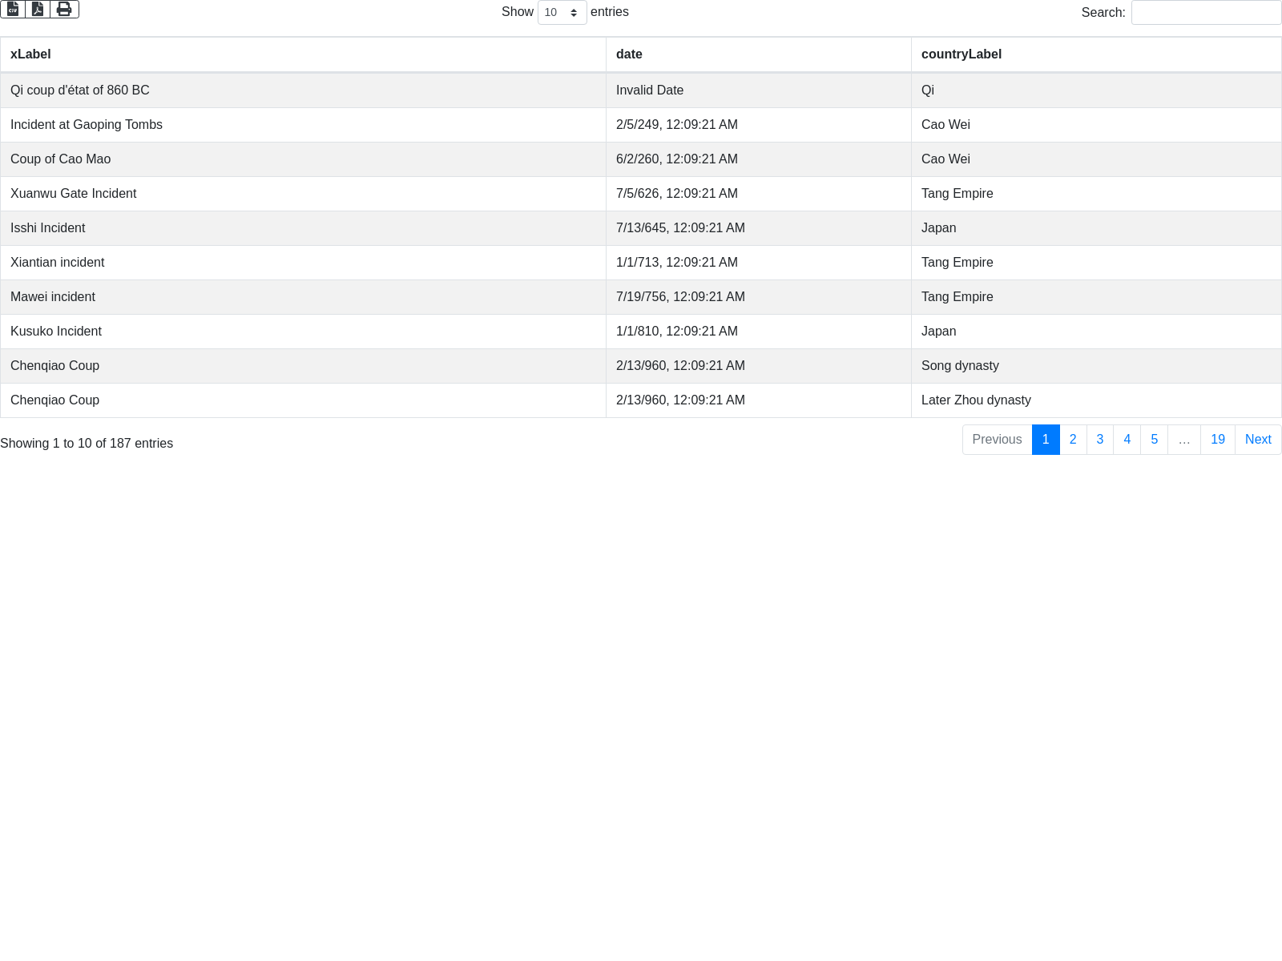The image size is (1282, 961).
Task: Jump to page 3
Action: (x=1100, y=440)
